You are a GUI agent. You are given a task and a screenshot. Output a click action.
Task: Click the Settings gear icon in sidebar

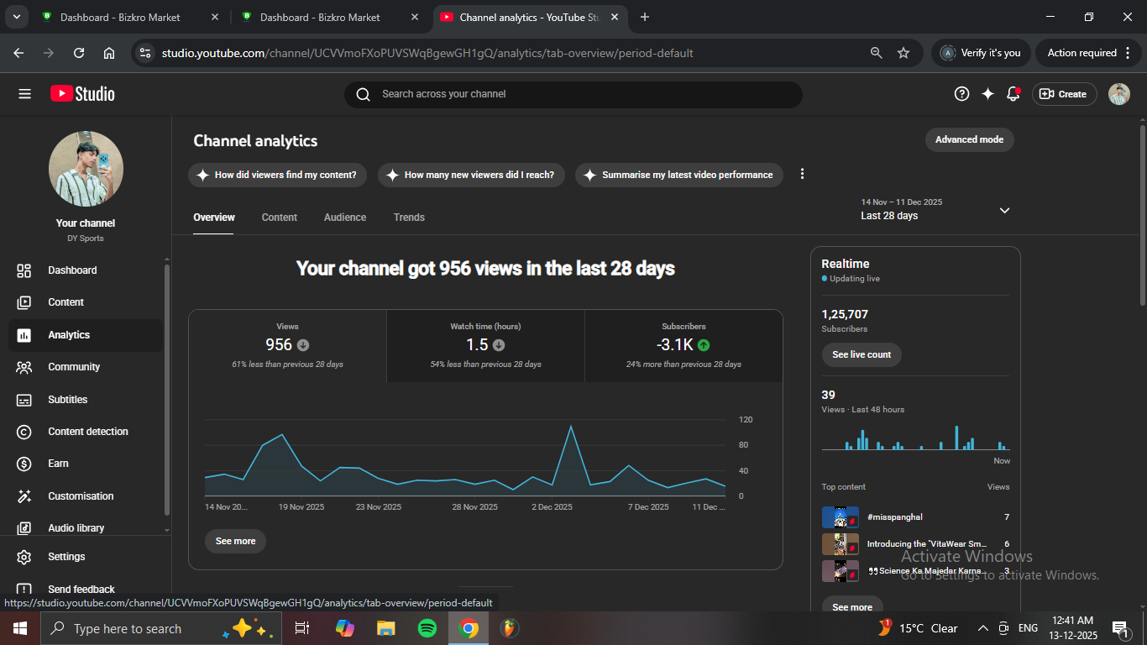click(24, 557)
